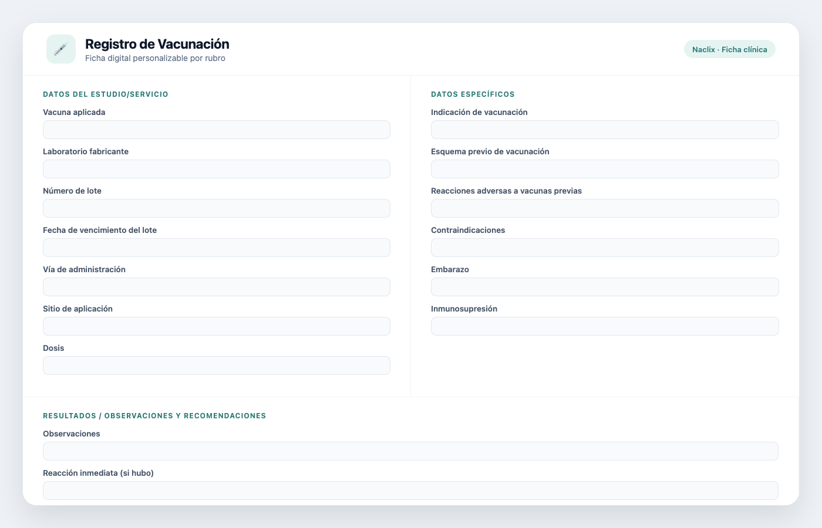Click the Registro de Vacunación title
This screenshot has height=528, width=822.
coord(157,44)
